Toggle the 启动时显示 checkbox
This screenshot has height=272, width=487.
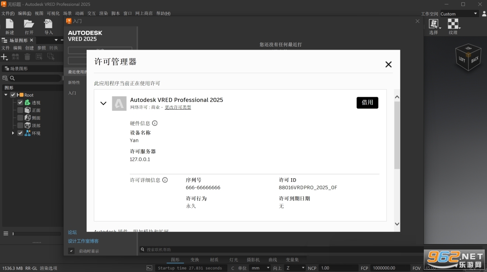point(71,251)
